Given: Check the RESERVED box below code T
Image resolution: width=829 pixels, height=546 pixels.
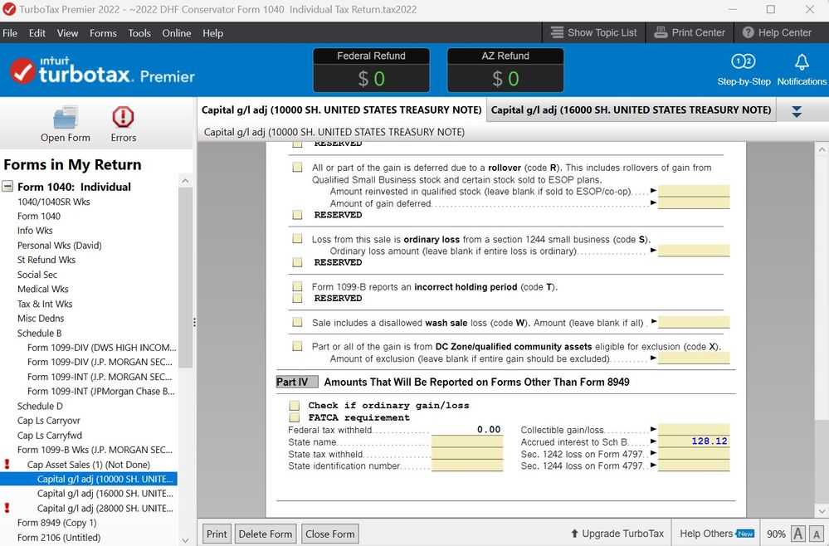Looking at the screenshot, I should coord(298,298).
